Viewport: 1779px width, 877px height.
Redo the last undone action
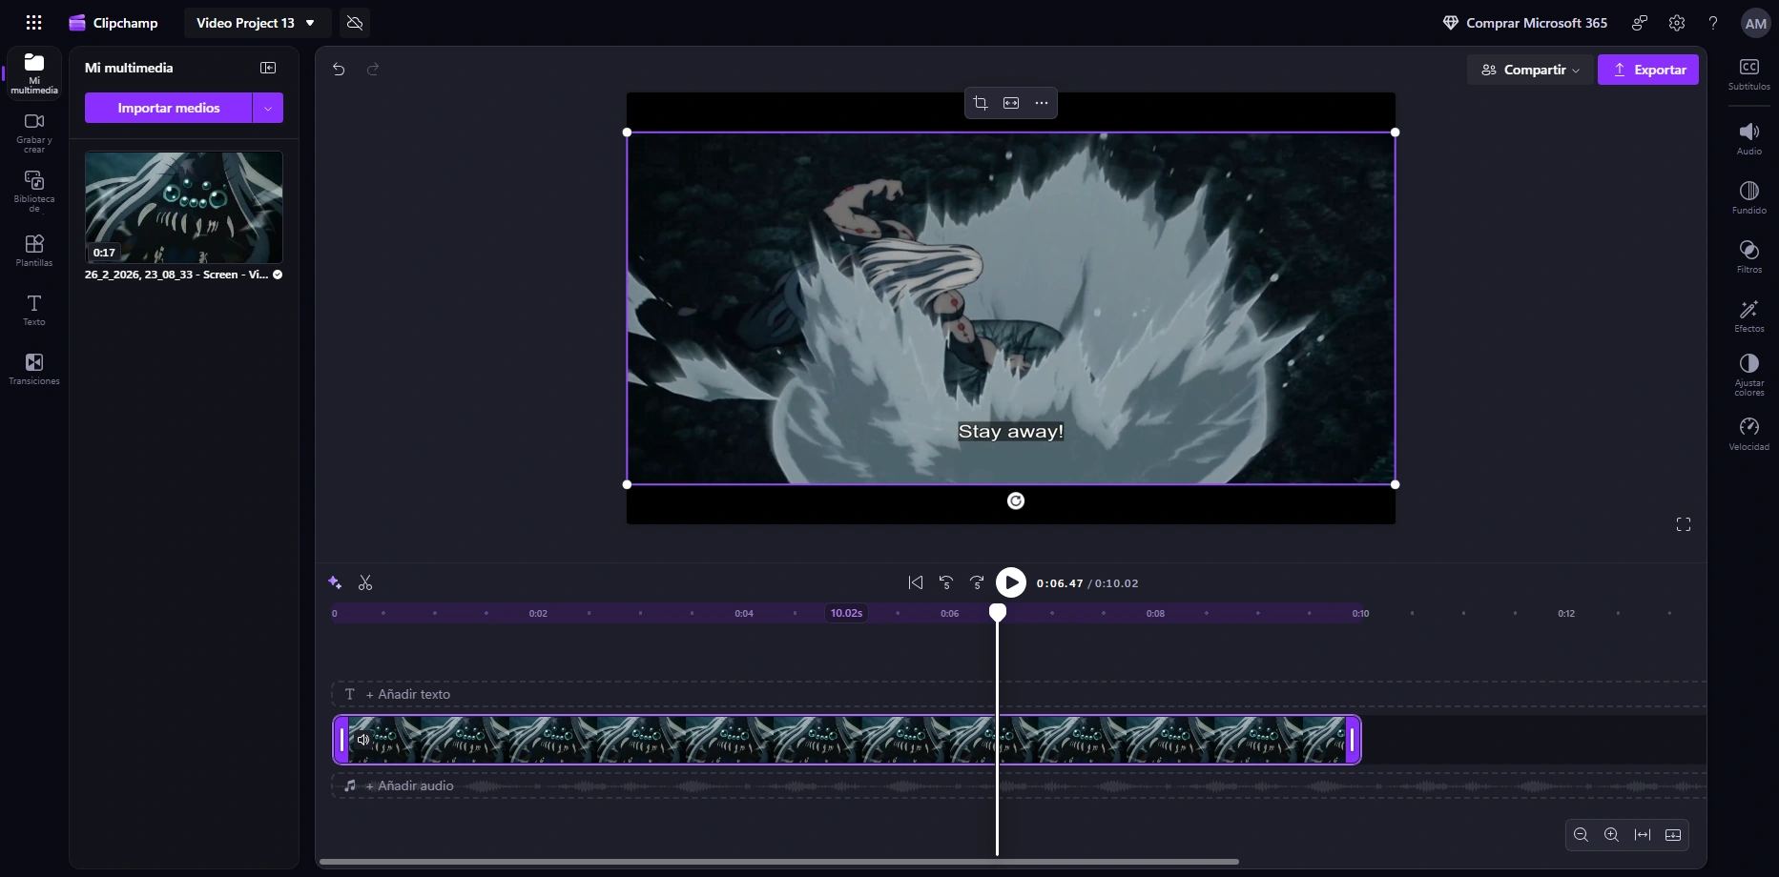point(373,69)
